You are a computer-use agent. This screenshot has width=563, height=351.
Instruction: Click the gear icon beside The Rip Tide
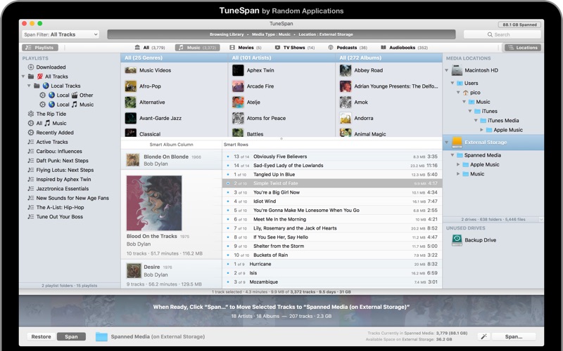coord(31,114)
